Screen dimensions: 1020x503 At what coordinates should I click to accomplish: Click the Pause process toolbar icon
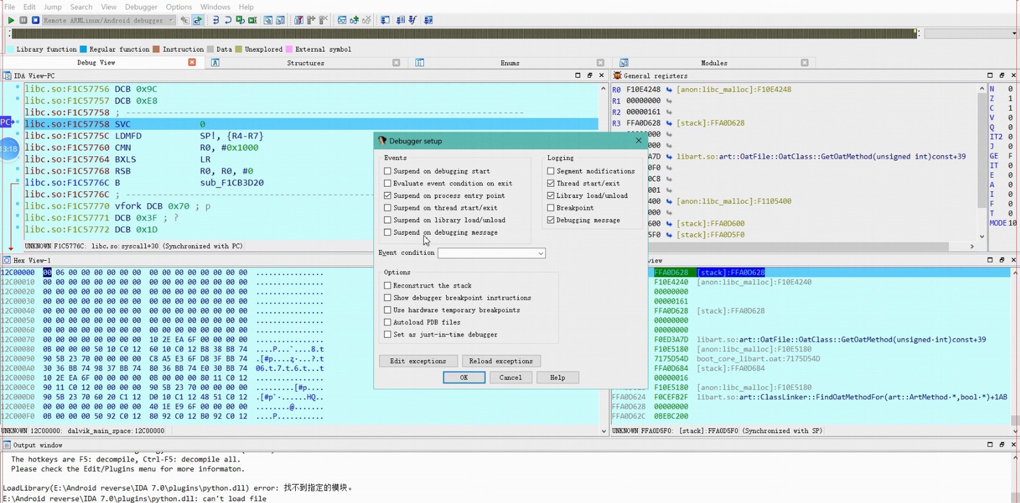tap(24, 20)
